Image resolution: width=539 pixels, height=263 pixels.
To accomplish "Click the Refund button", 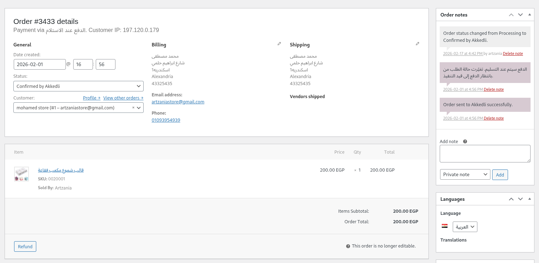I will click(25, 246).
